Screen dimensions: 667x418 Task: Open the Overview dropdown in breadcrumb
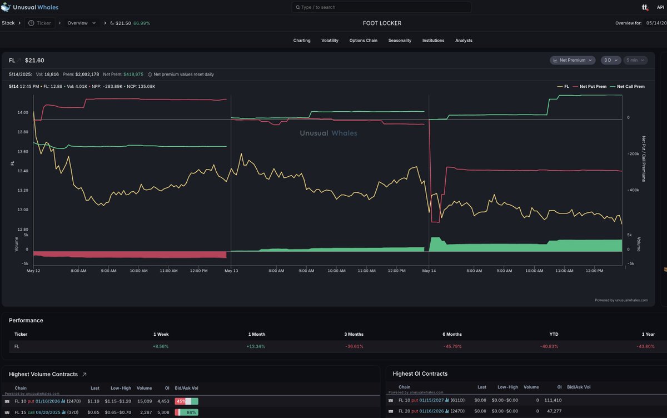click(82, 23)
